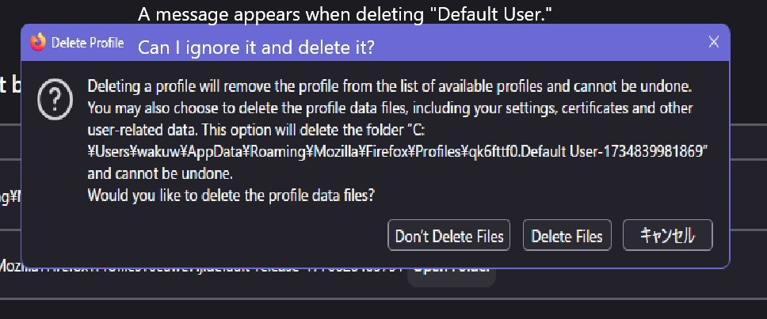Click the 'Can I ignore it' caption text

tap(256, 47)
